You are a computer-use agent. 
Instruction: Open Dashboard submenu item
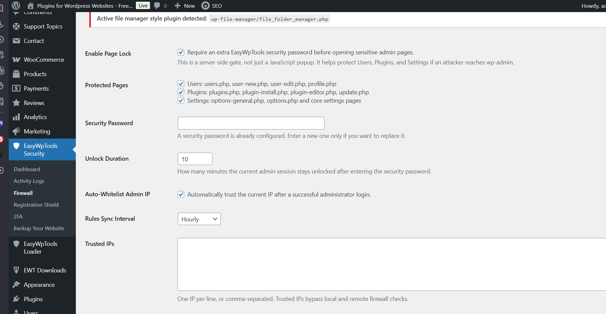(x=27, y=169)
